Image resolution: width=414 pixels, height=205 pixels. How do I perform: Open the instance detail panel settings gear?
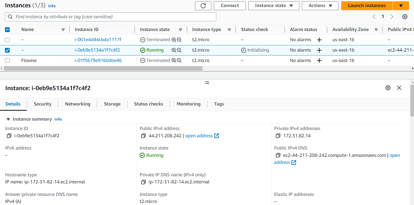[388, 88]
